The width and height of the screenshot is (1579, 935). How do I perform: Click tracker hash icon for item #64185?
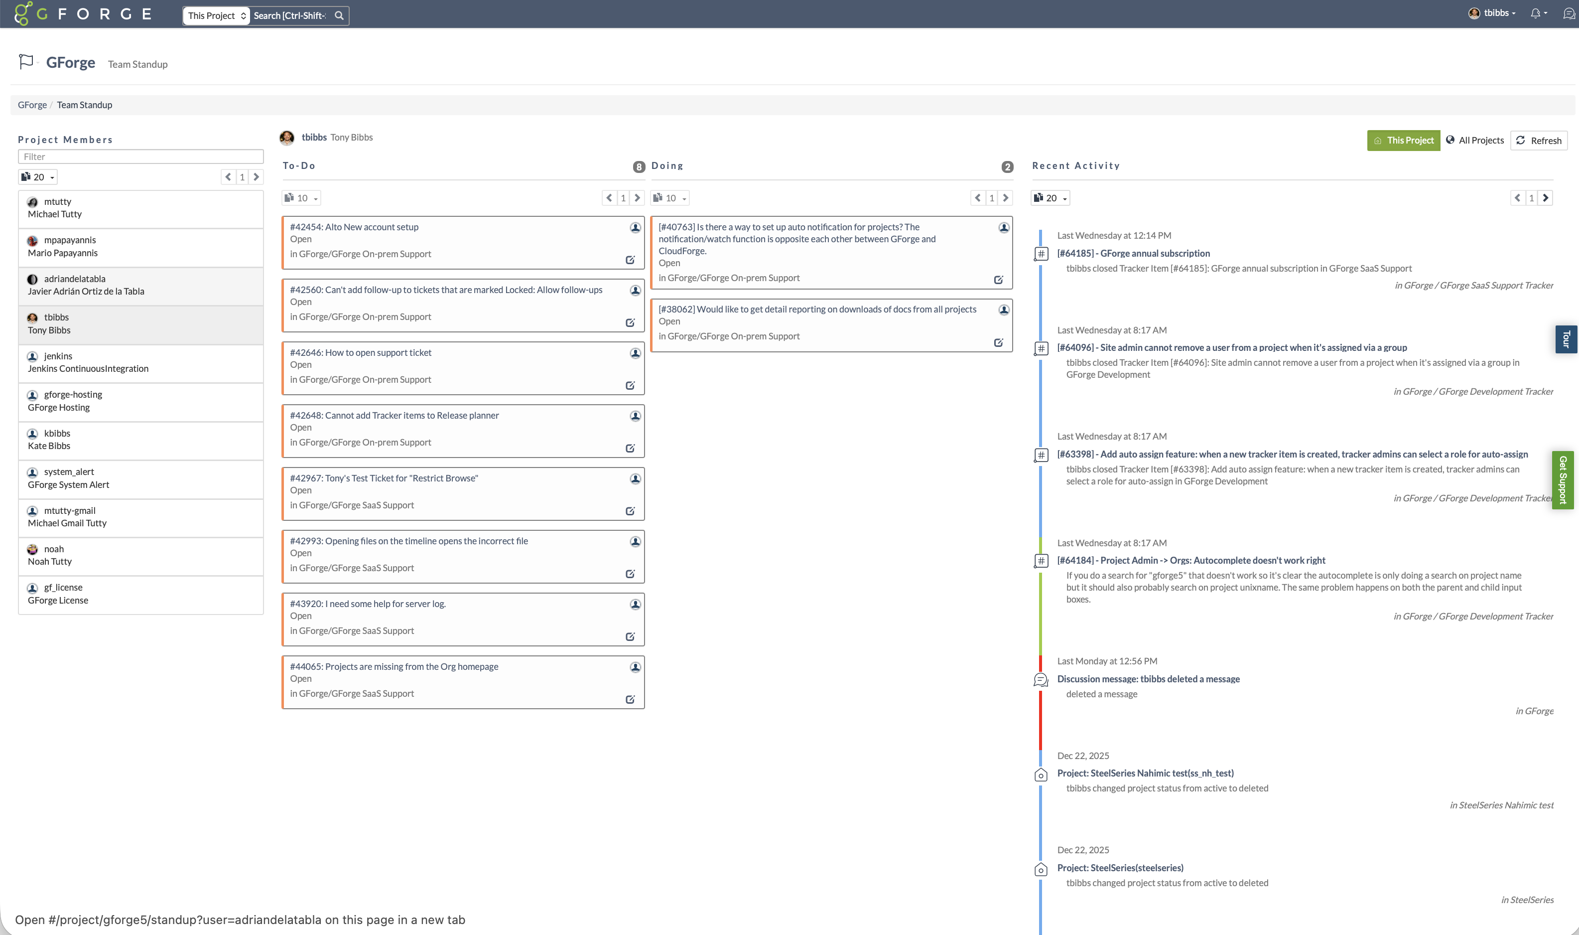(1042, 254)
